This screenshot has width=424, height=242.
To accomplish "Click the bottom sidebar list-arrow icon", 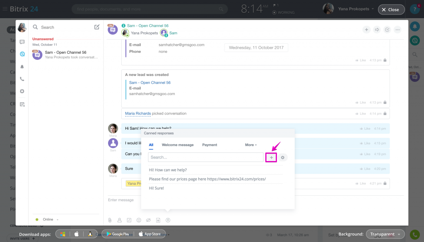I will 22,104.
